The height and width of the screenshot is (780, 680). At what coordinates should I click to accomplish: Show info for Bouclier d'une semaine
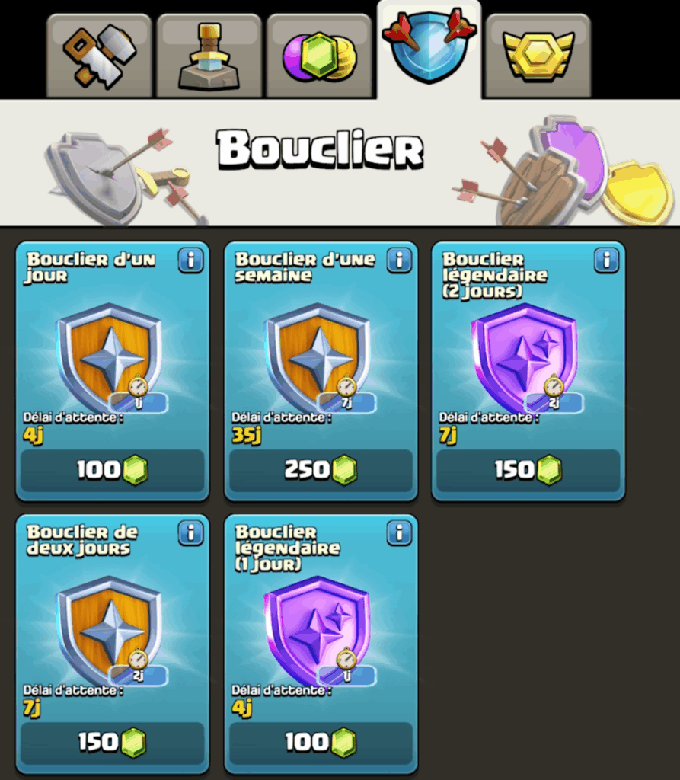pyautogui.click(x=400, y=261)
